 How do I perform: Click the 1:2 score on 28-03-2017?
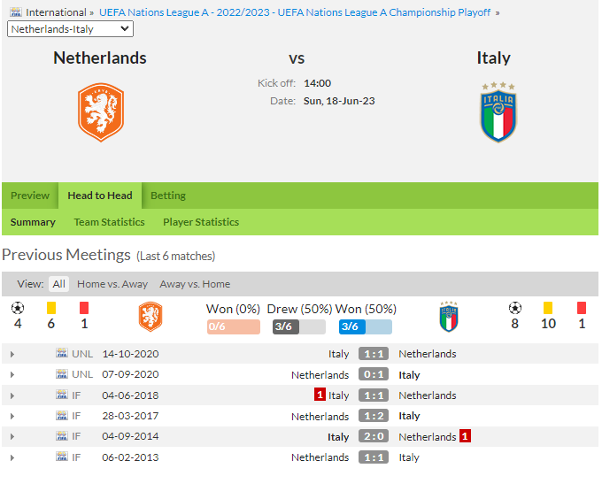coord(374,416)
